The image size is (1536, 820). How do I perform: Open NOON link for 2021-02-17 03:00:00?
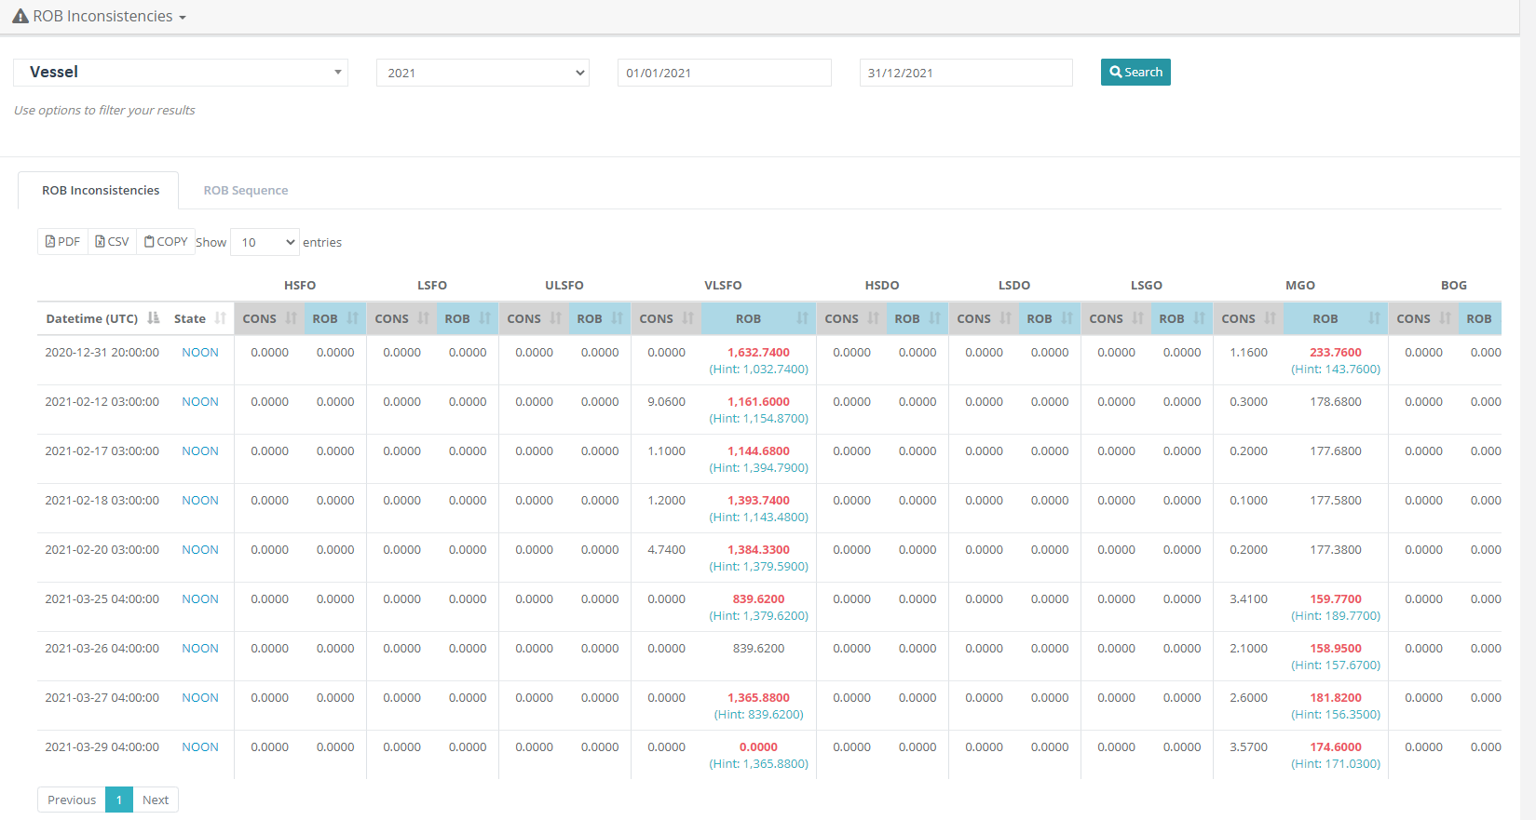tap(200, 451)
